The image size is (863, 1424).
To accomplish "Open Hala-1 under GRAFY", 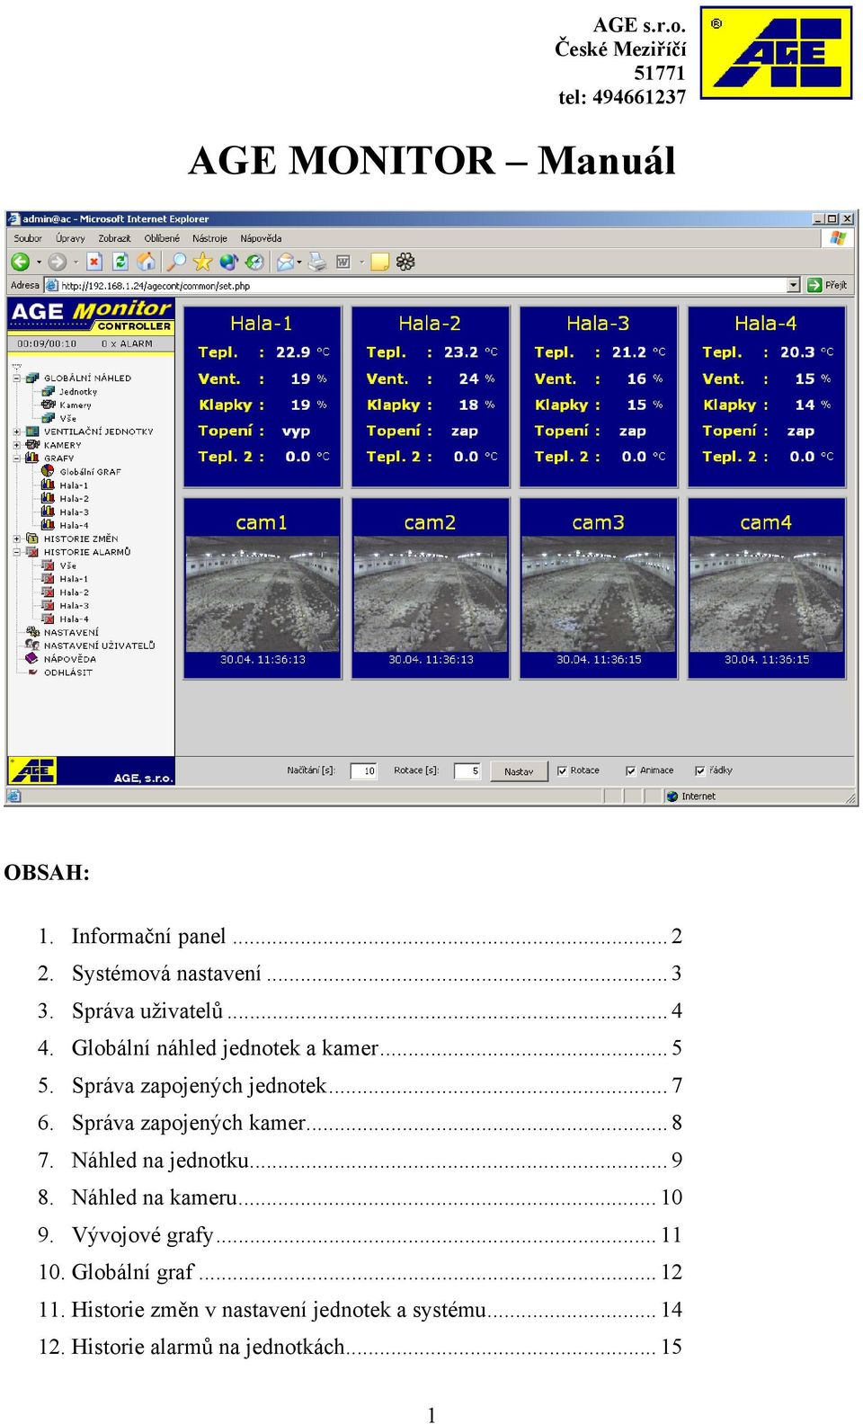I will 65,485.
